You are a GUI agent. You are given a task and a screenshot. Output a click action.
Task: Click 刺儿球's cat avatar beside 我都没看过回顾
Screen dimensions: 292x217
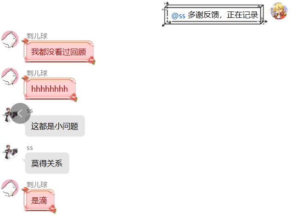(x=10, y=39)
